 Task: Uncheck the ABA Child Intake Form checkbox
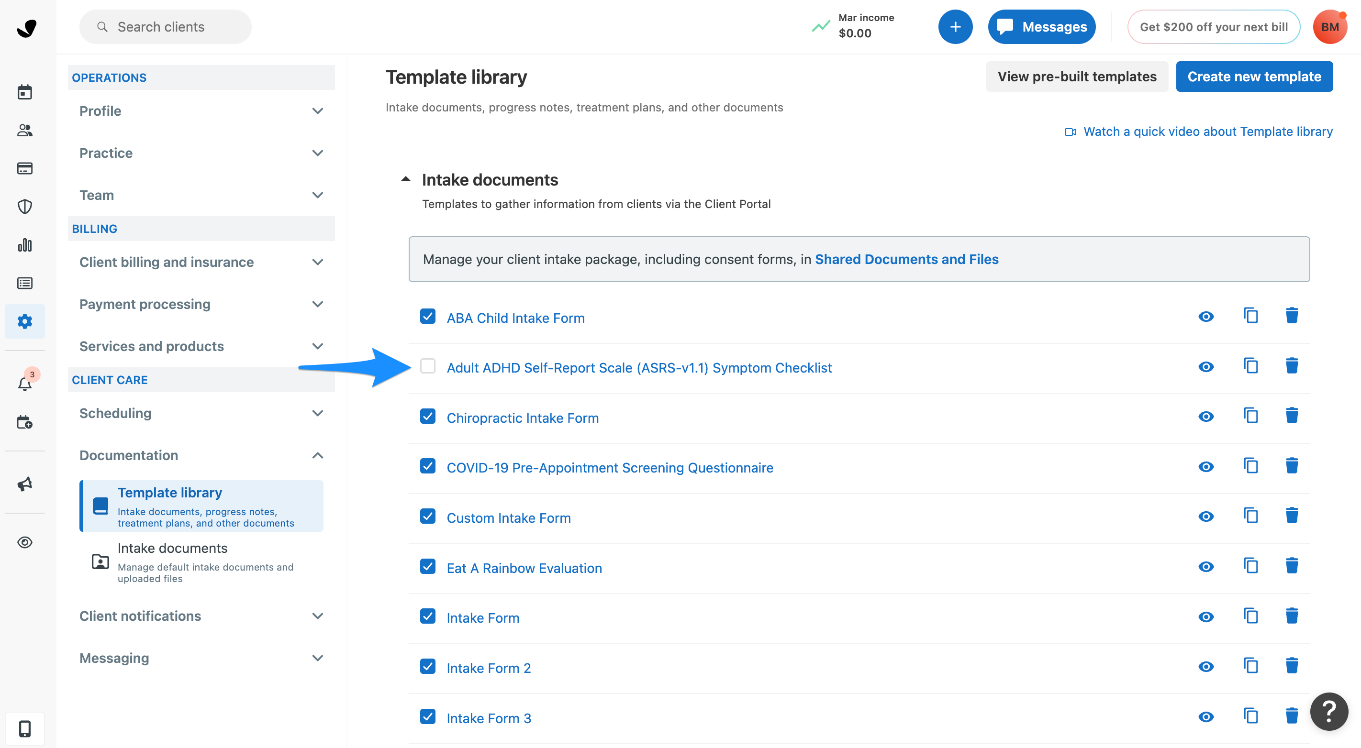pyautogui.click(x=428, y=317)
